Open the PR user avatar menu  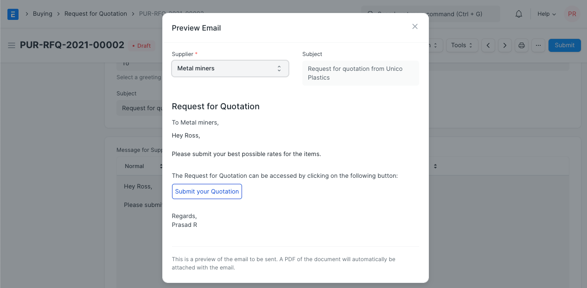pos(572,14)
